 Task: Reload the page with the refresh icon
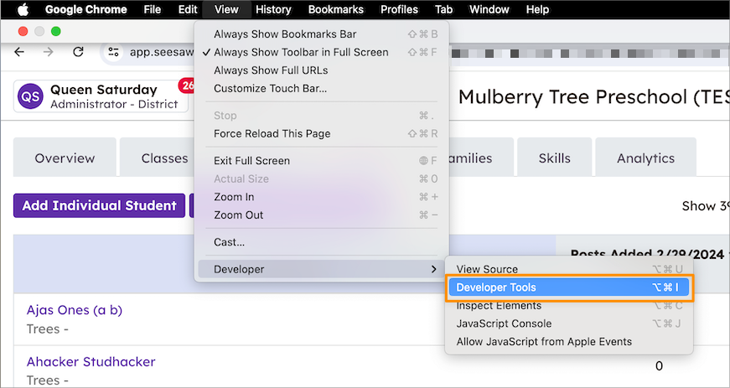point(78,52)
